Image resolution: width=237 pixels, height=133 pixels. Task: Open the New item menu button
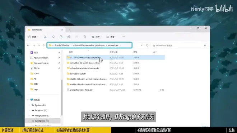click(x=33, y=37)
